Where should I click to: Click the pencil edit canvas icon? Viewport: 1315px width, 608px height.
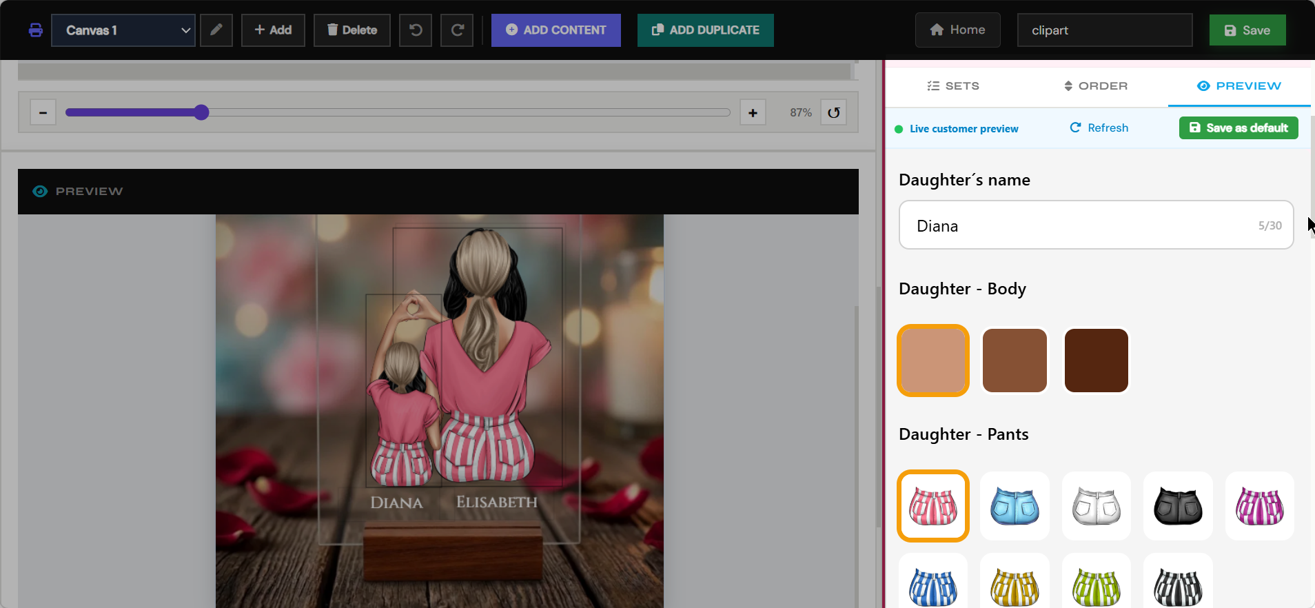pyautogui.click(x=216, y=30)
